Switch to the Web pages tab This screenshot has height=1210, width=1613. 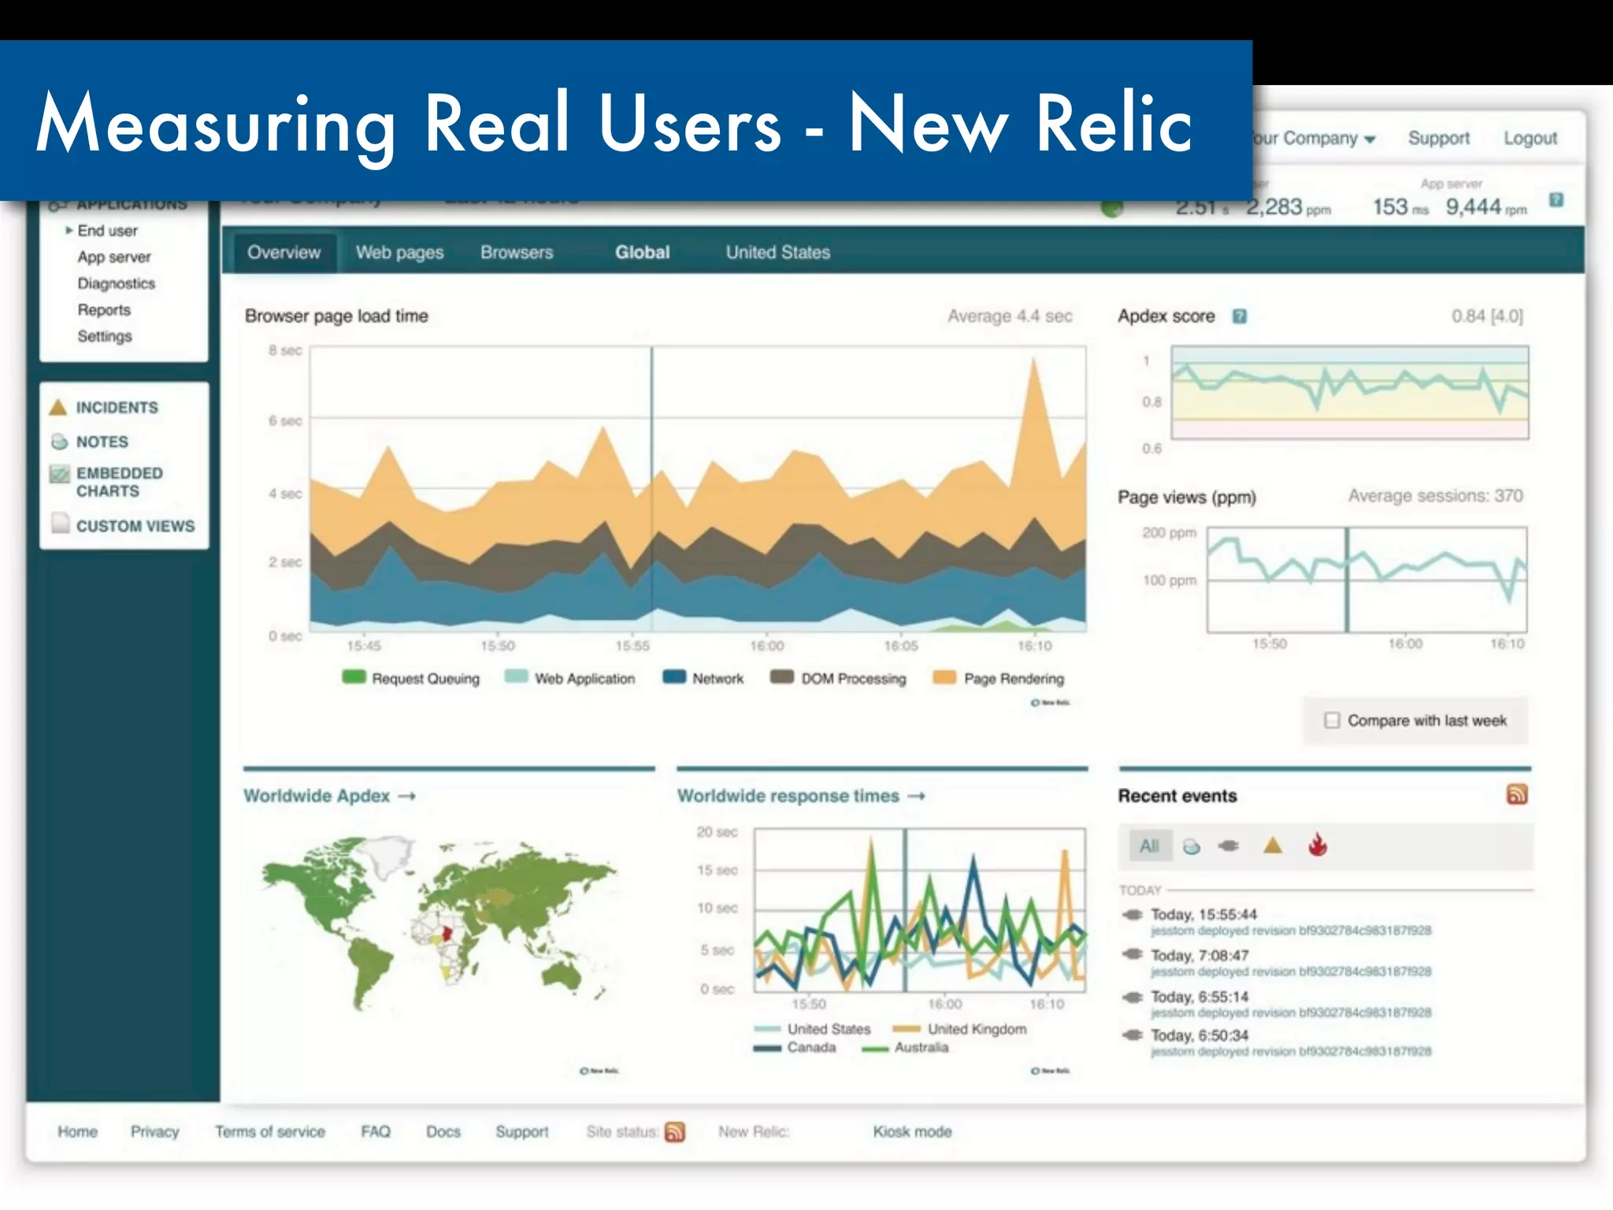tap(399, 252)
